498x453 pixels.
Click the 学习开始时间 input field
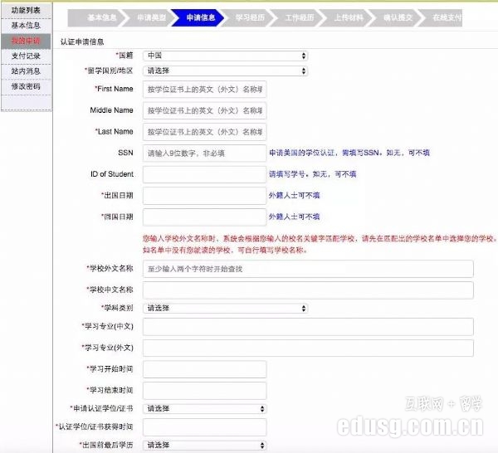[x=204, y=369]
